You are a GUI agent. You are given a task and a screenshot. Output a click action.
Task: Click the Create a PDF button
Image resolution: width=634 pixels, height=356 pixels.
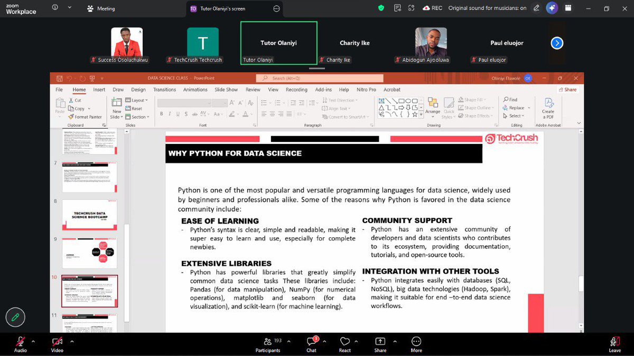[x=548, y=107]
